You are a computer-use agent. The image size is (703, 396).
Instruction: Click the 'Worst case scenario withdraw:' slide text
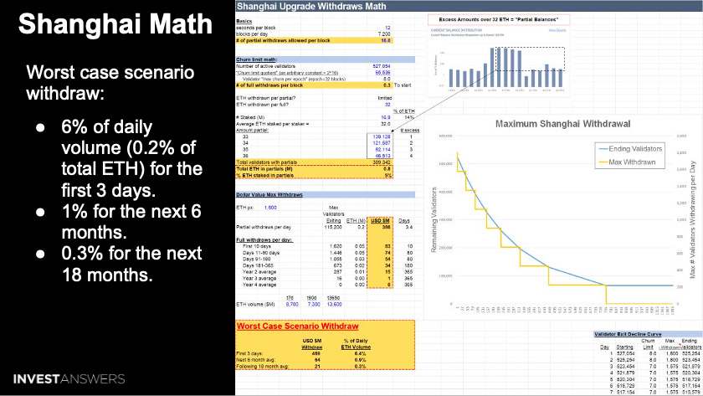coord(110,83)
